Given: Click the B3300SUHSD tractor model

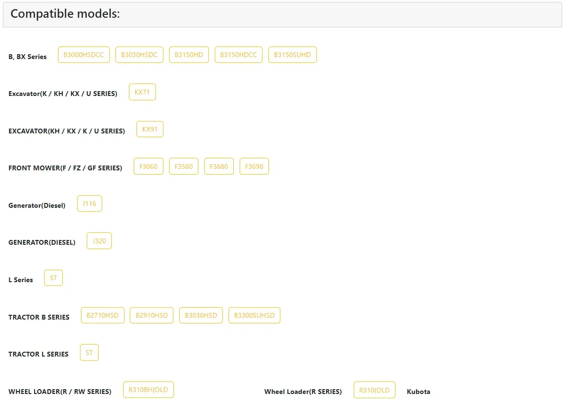Looking at the screenshot, I should pos(254,315).
